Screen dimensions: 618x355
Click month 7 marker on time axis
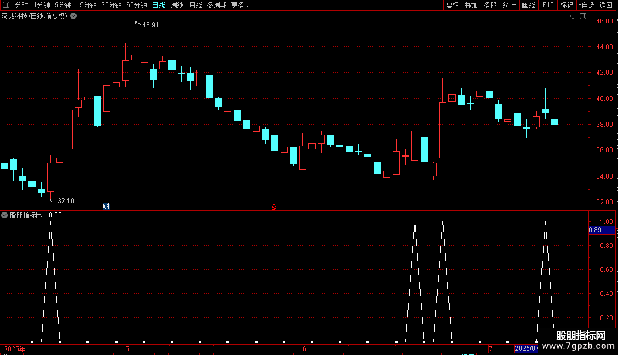[491, 348]
